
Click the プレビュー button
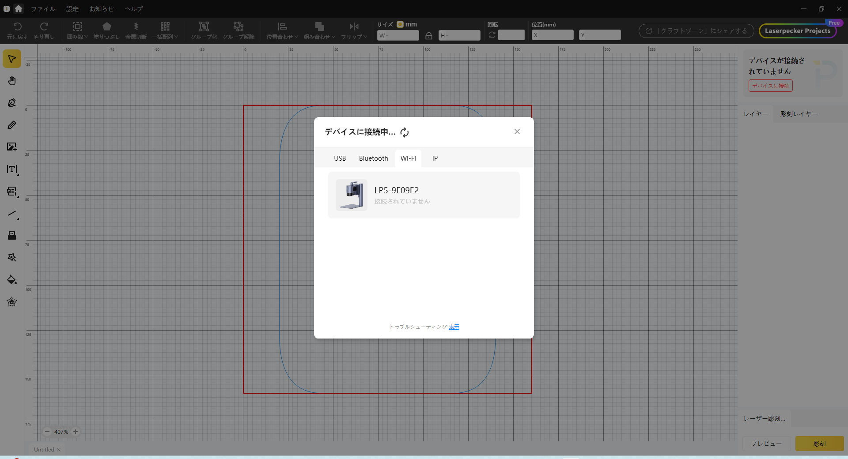coord(766,444)
